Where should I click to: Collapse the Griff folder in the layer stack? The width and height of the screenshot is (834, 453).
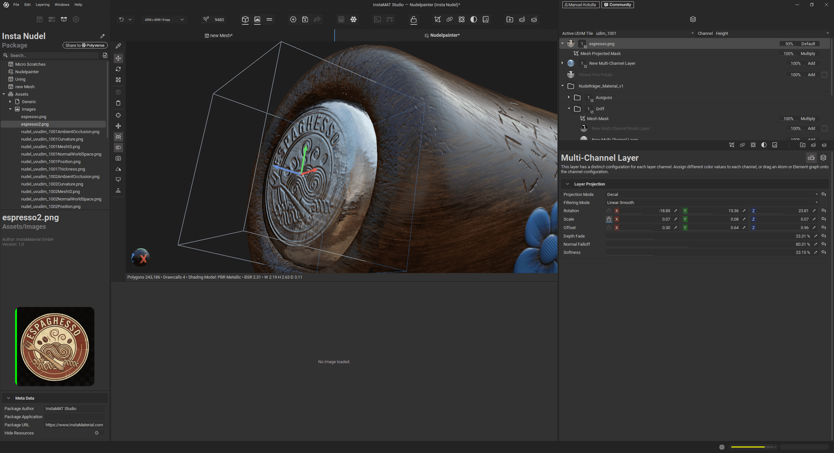pos(569,109)
